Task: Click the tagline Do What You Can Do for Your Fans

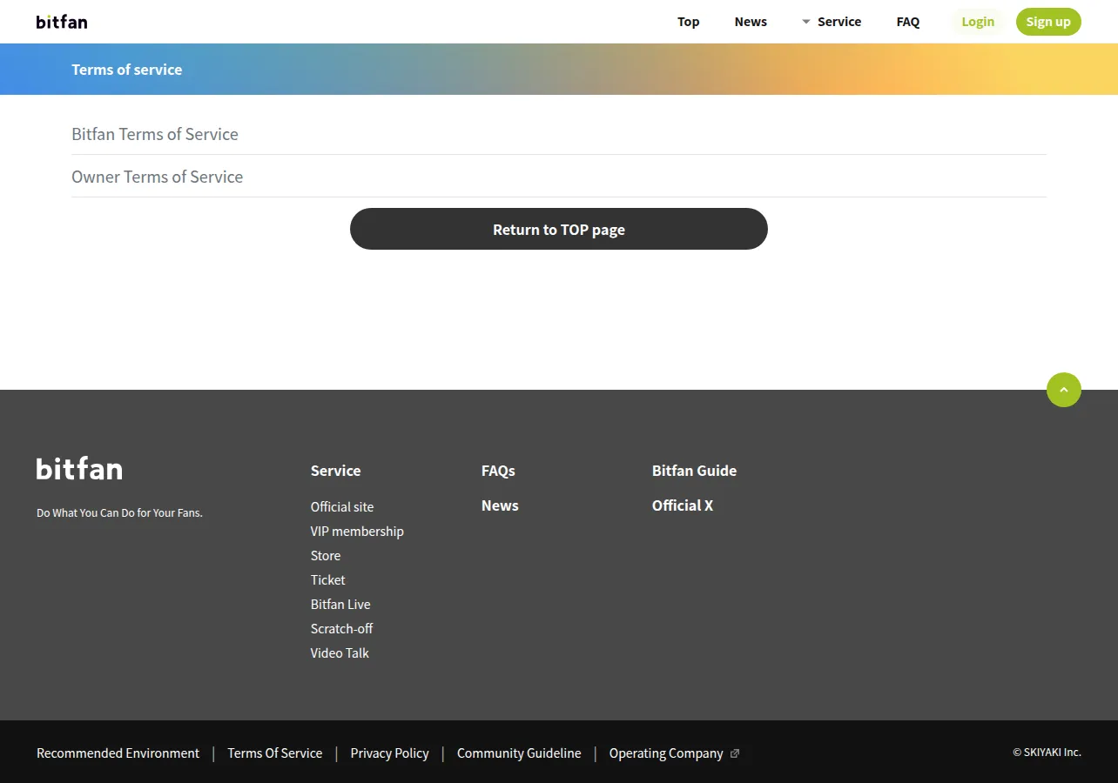Action: tap(119, 513)
